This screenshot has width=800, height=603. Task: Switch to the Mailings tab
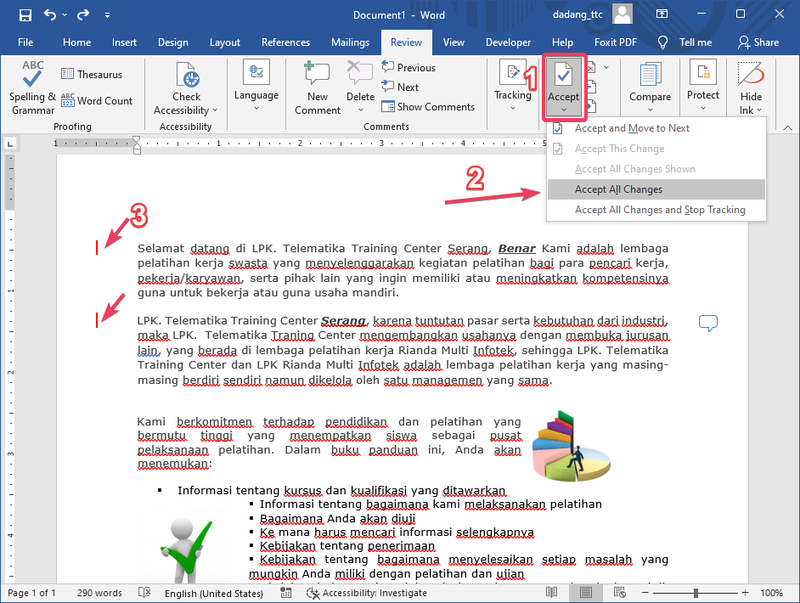(x=350, y=42)
